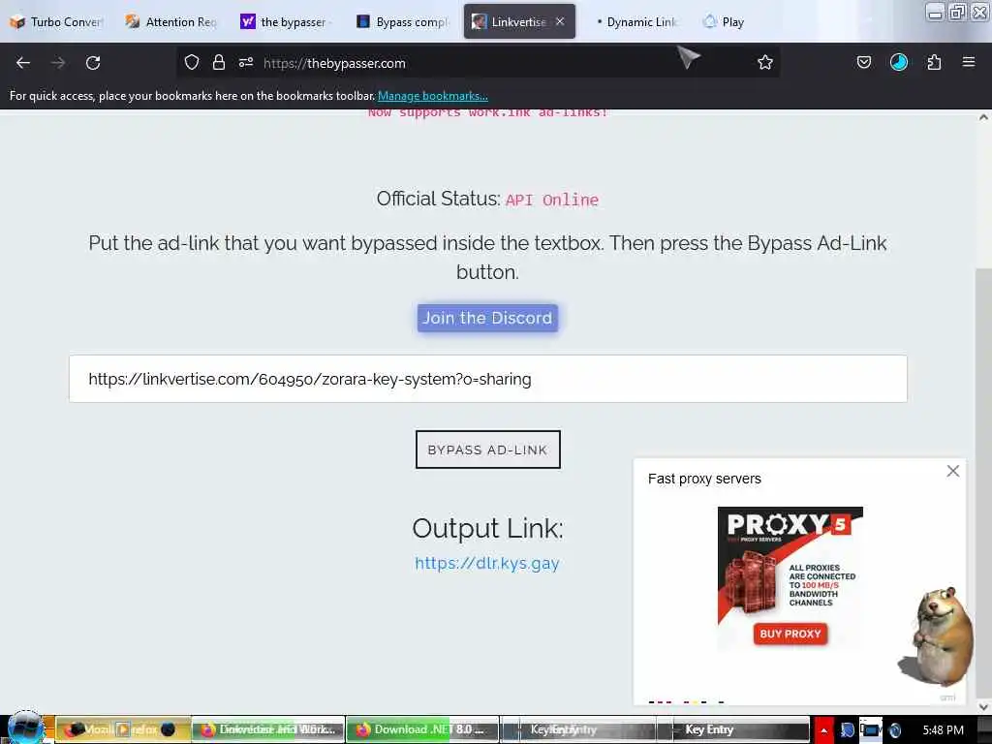Open site permissions icon in address bar

[x=246, y=62]
